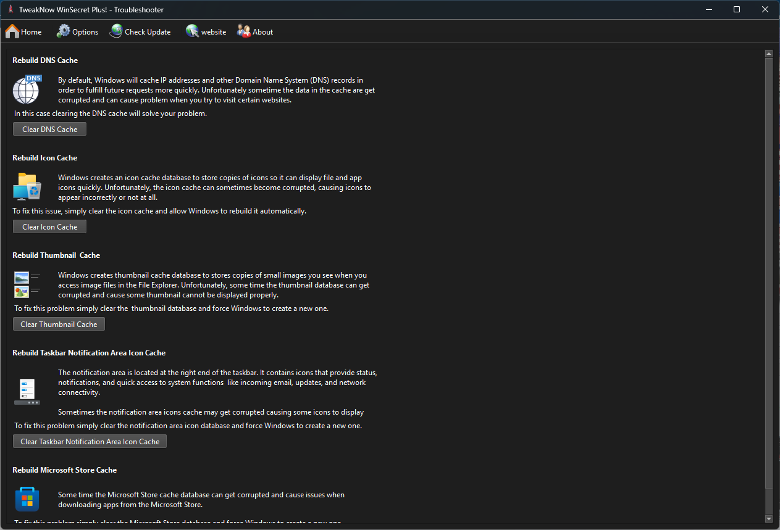Click the Rebuild Icon Cache heading

coord(45,158)
